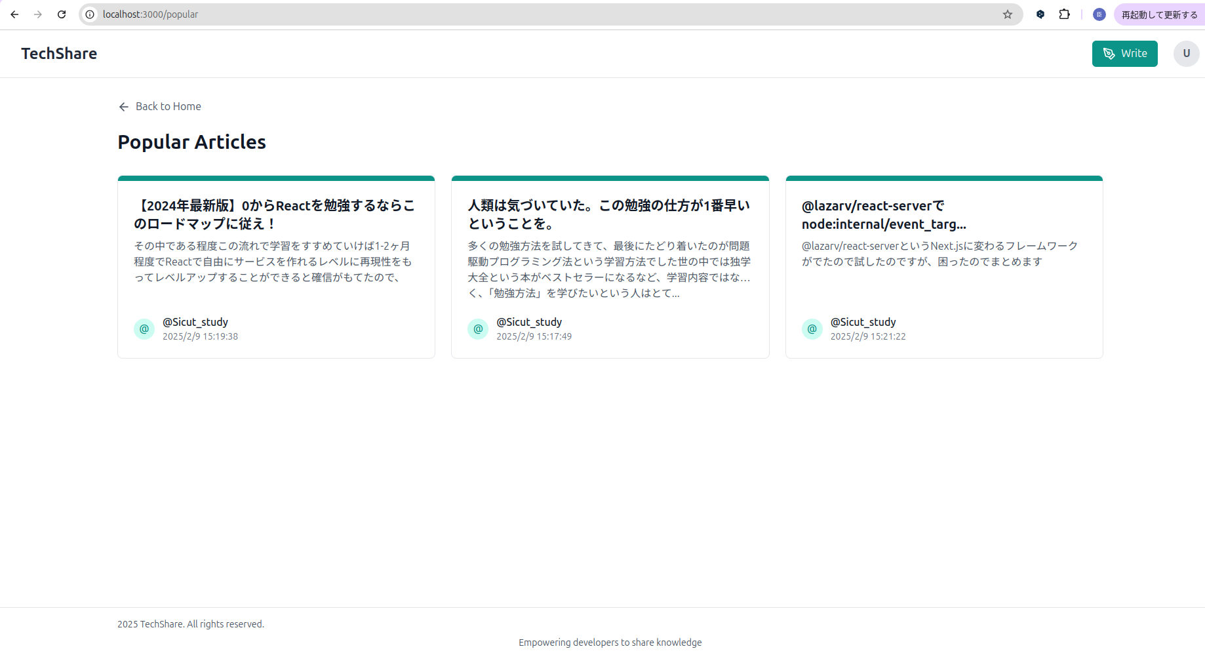Bookmark this page with the star icon
The width and height of the screenshot is (1205, 653).
tap(1008, 14)
